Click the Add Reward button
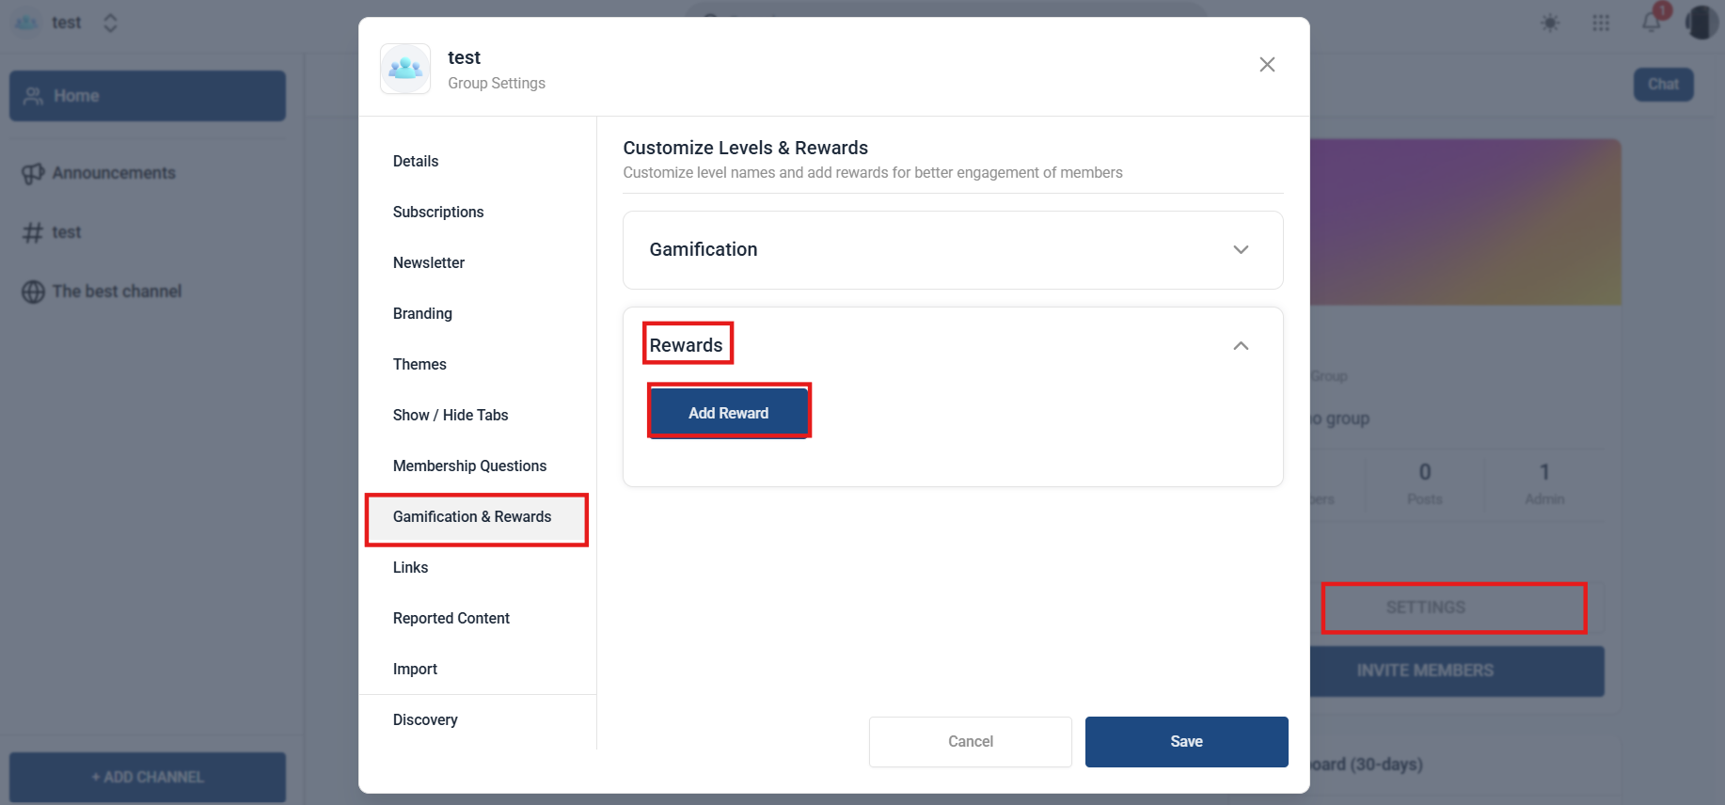The image size is (1725, 805). 728,413
